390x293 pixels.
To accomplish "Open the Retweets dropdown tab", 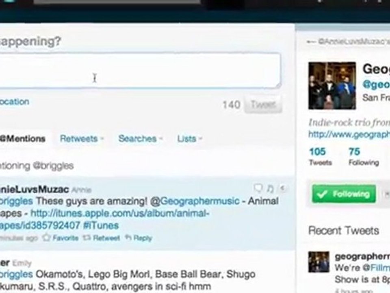I will tap(82, 138).
